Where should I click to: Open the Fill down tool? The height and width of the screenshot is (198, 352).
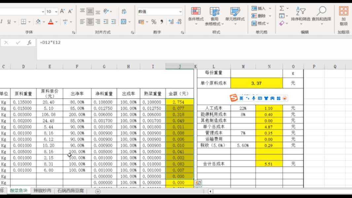282,16
